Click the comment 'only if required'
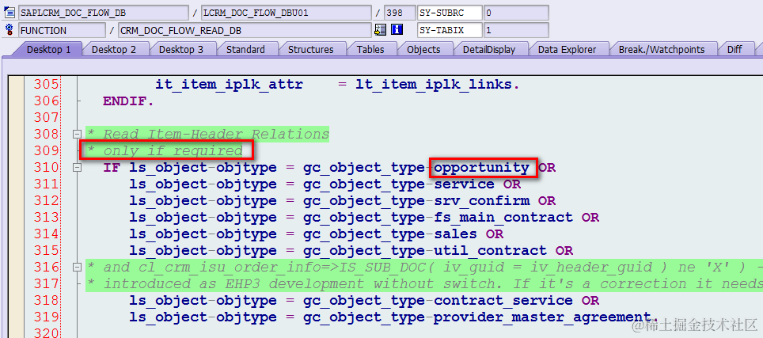The width and height of the screenshot is (763, 338). 173,150
